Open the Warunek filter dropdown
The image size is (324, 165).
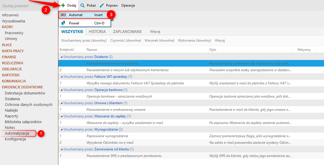pos(160,40)
